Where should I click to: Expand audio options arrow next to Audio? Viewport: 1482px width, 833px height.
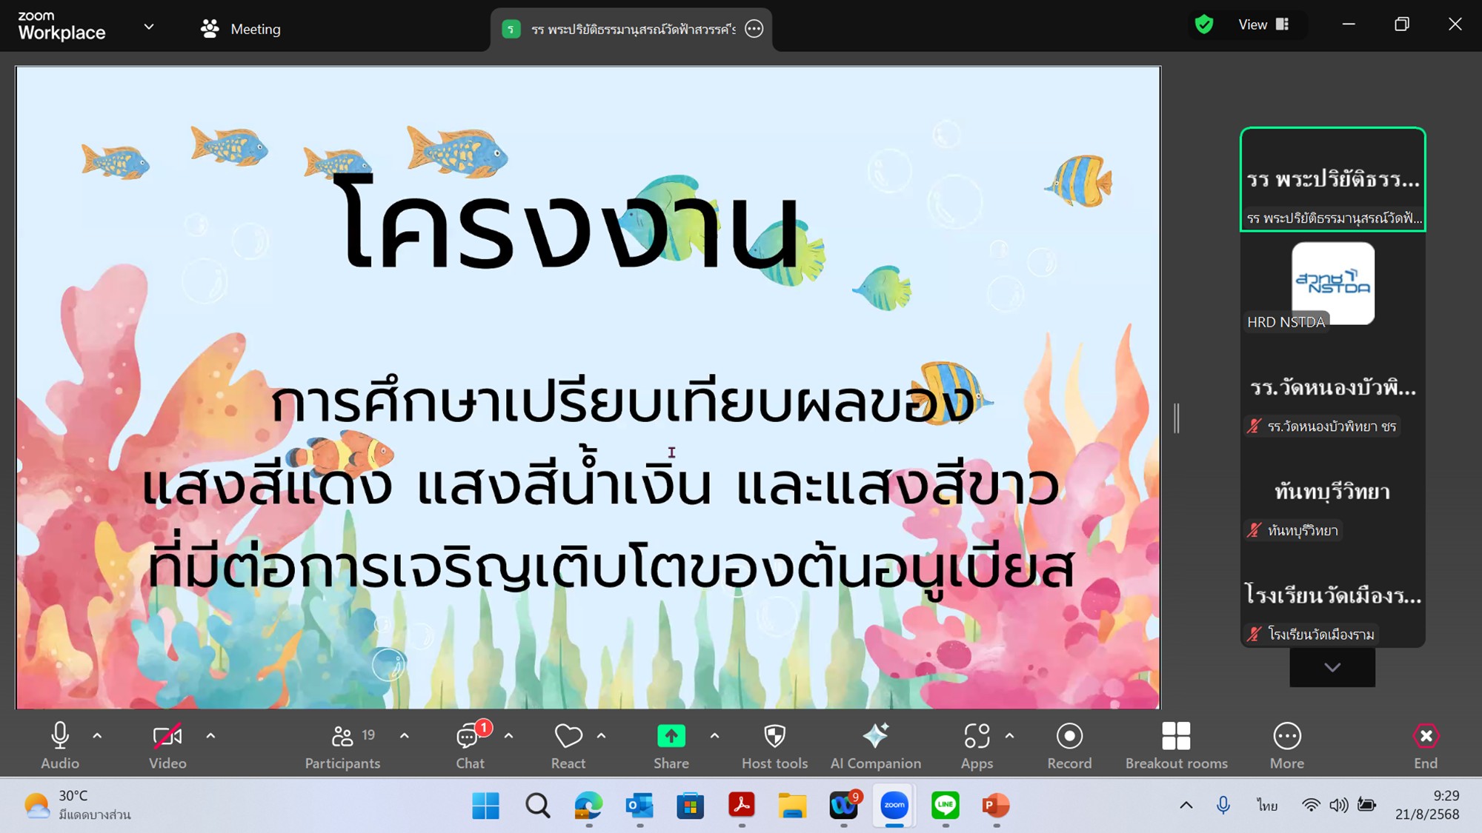coord(97,736)
